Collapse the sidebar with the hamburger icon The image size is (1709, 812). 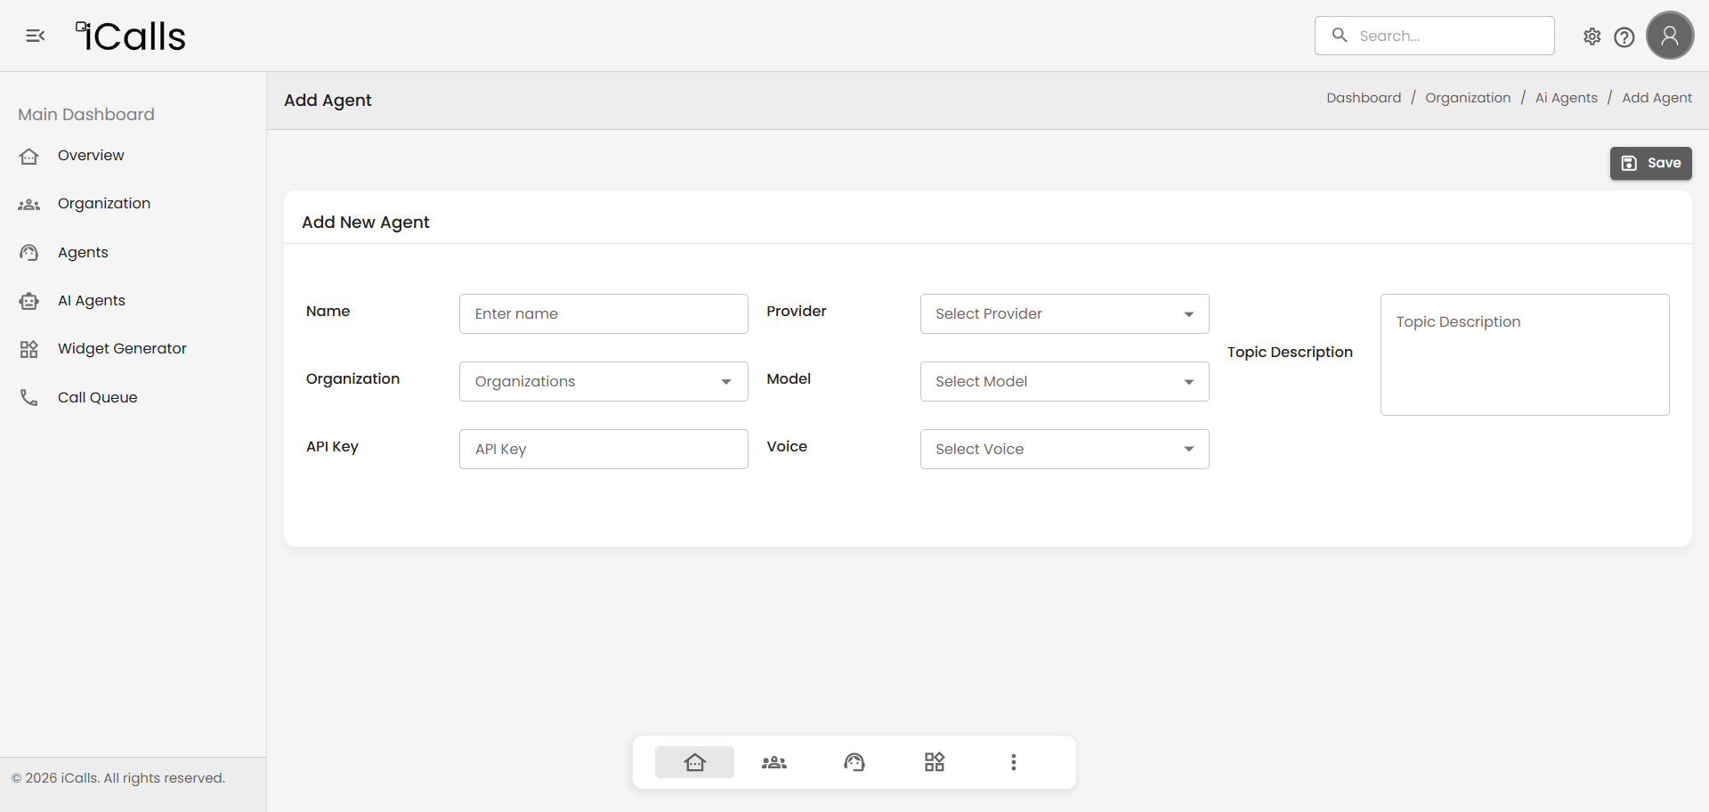[x=36, y=36]
